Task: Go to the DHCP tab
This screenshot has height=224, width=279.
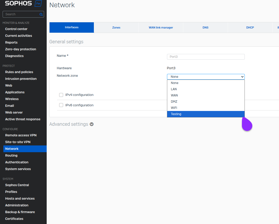Action: pyautogui.click(x=250, y=27)
